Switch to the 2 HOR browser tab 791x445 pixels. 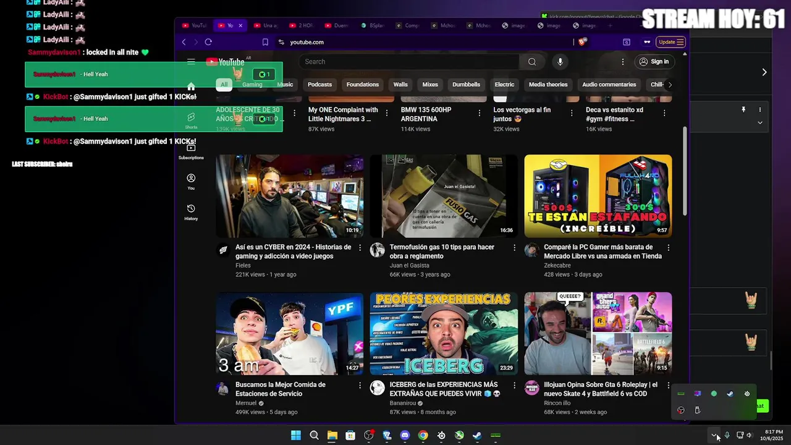tap(301, 25)
